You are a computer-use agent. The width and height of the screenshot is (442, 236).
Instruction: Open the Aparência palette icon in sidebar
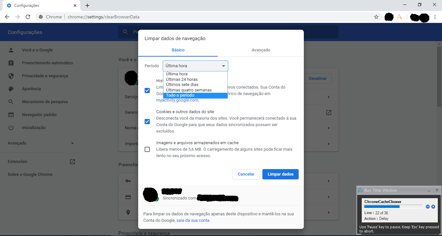(x=11, y=89)
